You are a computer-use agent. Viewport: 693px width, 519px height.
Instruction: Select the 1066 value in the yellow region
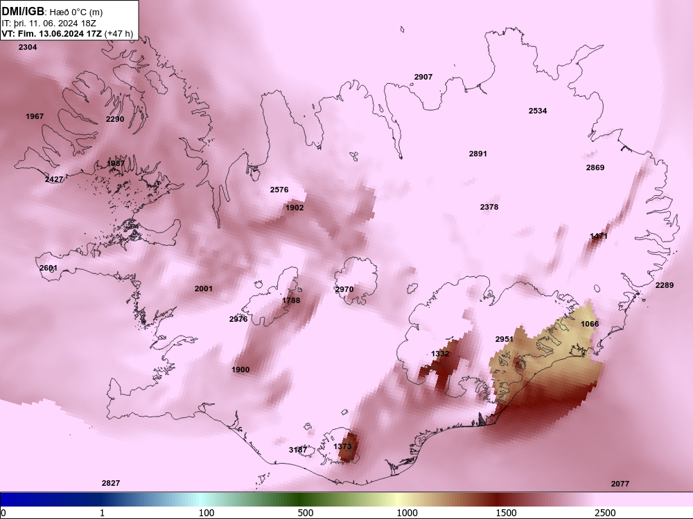[x=590, y=325]
